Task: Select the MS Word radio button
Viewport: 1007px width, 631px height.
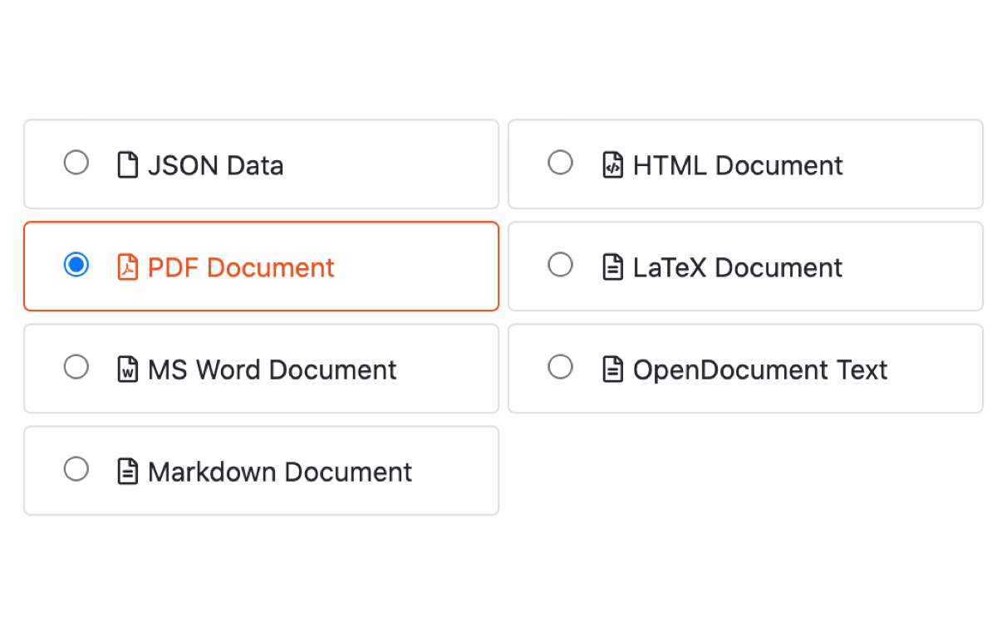Action: [76, 367]
